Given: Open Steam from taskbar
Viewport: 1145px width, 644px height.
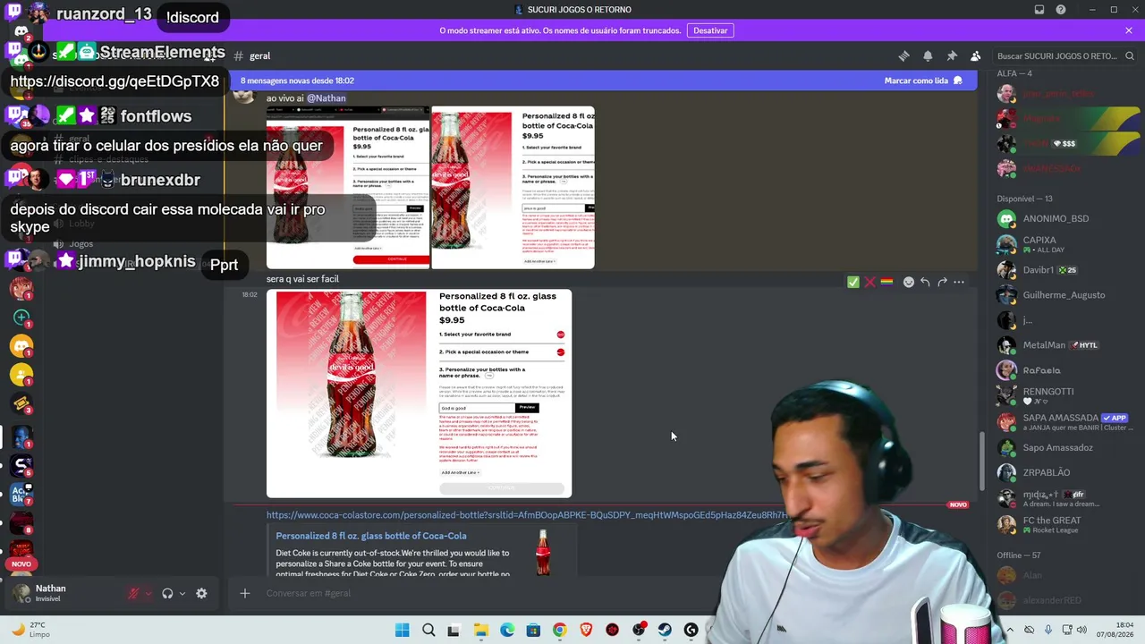Looking at the screenshot, I should [665, 630].
